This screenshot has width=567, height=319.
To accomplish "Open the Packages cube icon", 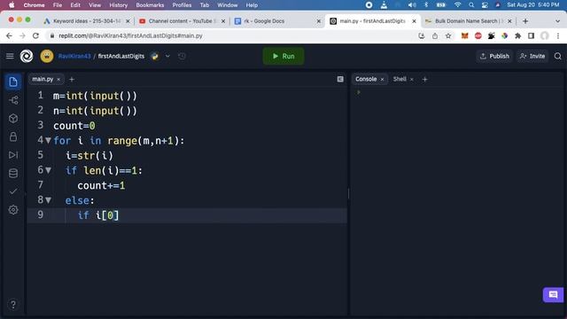I will pyautogui.click(x=13, y=118).
